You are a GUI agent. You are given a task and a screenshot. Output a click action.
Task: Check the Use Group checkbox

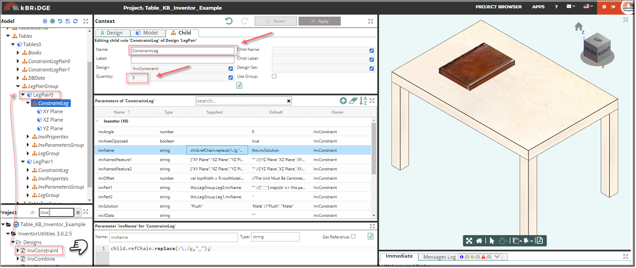(274, 76)
